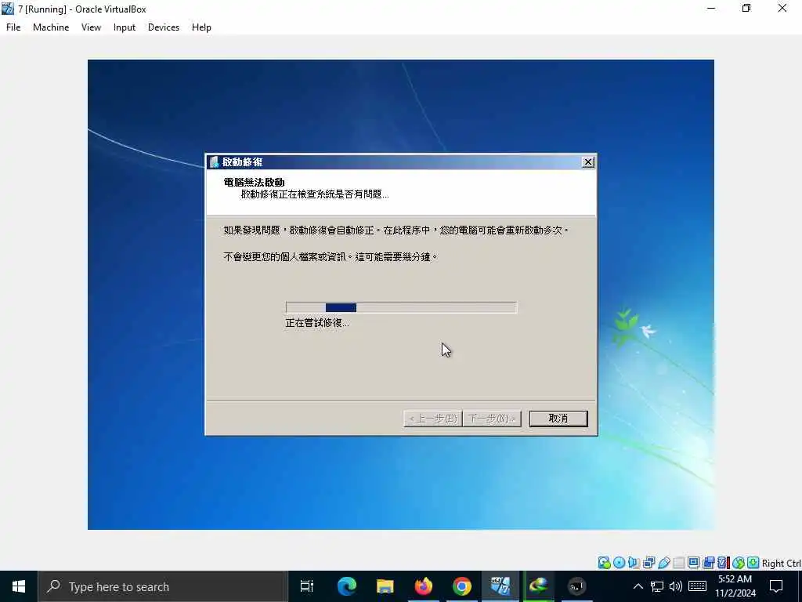Screen dimensions: 802x602
Task: Open the volume speaker tray icon
Action: tap(676, 586)
